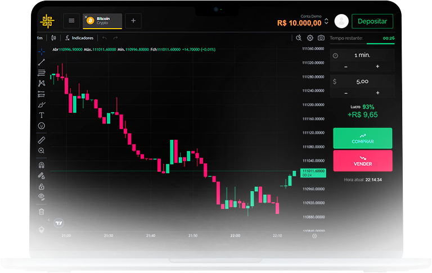Image resolution: width=432 pixels, height=273 pixels.
Task: Select the ruler measure tool
Action: (x=41, y=140)
